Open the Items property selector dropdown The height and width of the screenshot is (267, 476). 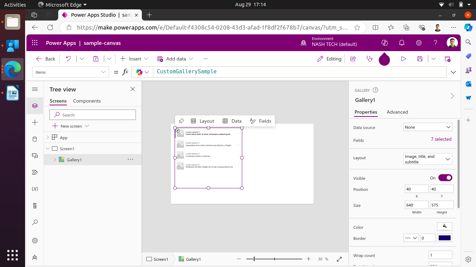70,72
